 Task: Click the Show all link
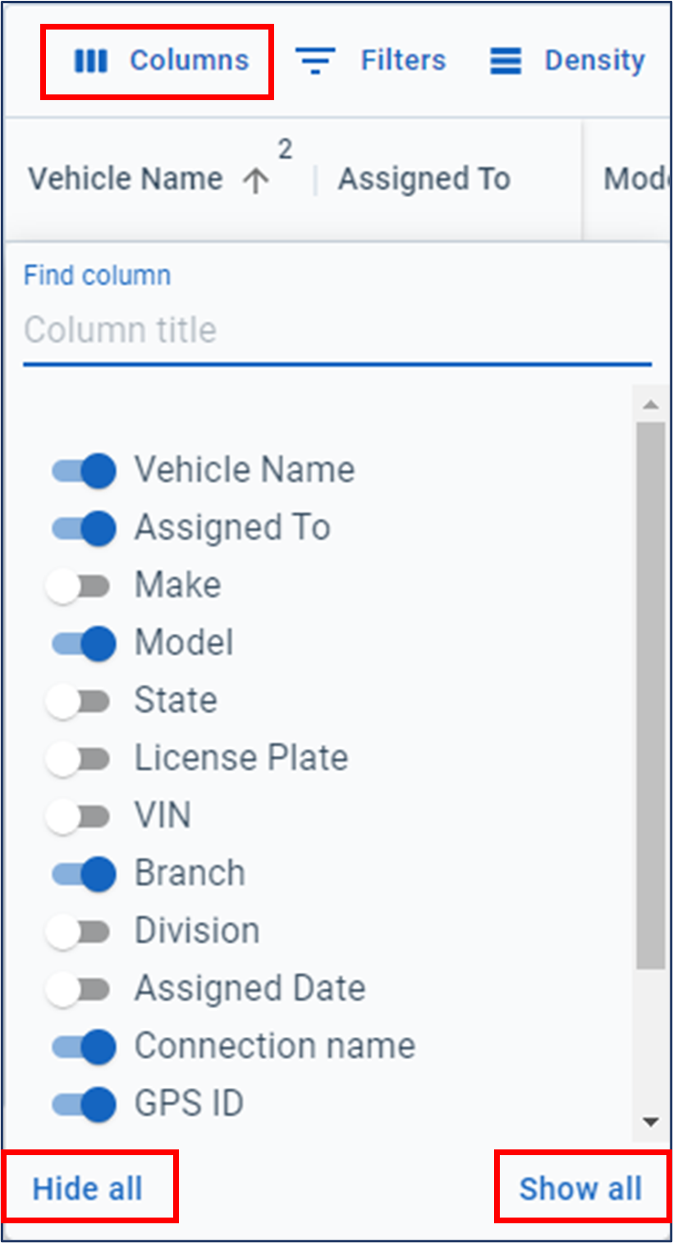click(580, 1188)
